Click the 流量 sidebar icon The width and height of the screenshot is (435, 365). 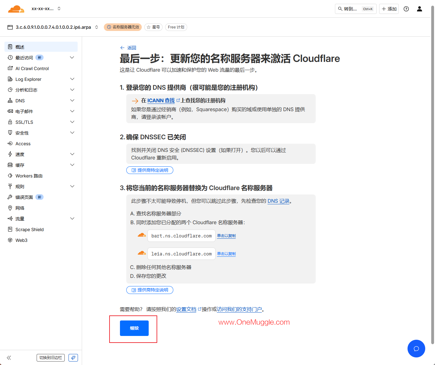(10, 218)
